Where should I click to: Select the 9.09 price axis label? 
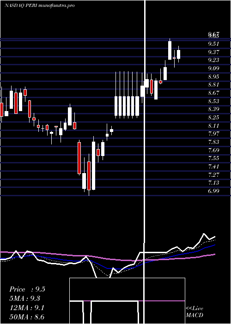tap(213, 69)
